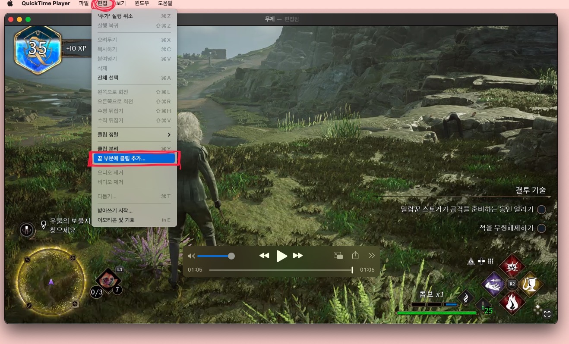Open the share button
Screen dimensions: 569x344
tap(355, 256)
